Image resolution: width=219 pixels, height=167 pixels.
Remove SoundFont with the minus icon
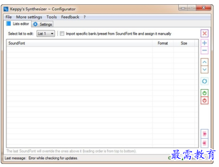pos(204,50)
